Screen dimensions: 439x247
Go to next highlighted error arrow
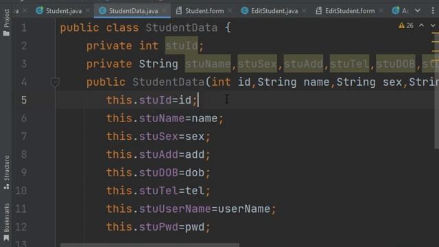[x=433, y=25]
